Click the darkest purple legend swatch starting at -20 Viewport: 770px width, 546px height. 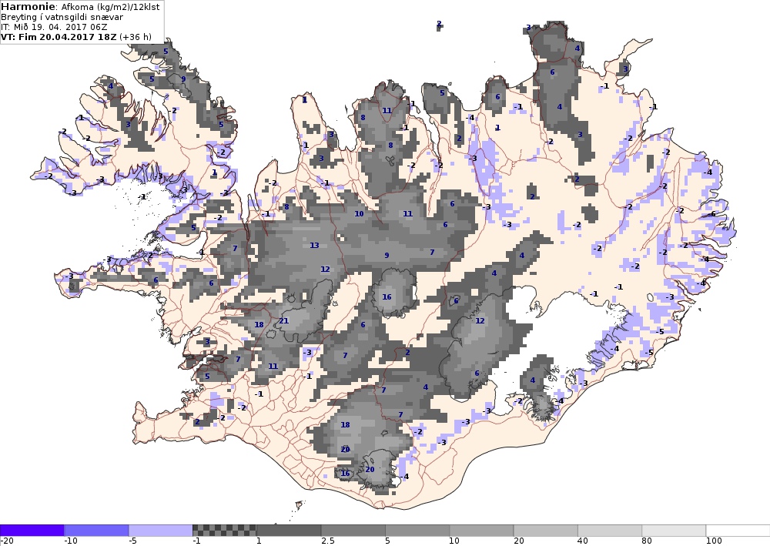click(32, 531)
